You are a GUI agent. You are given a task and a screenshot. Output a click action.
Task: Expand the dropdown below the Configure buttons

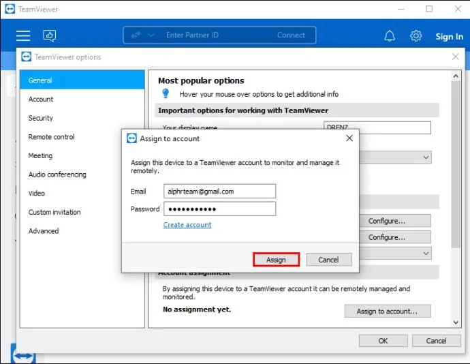click(426, 254)
